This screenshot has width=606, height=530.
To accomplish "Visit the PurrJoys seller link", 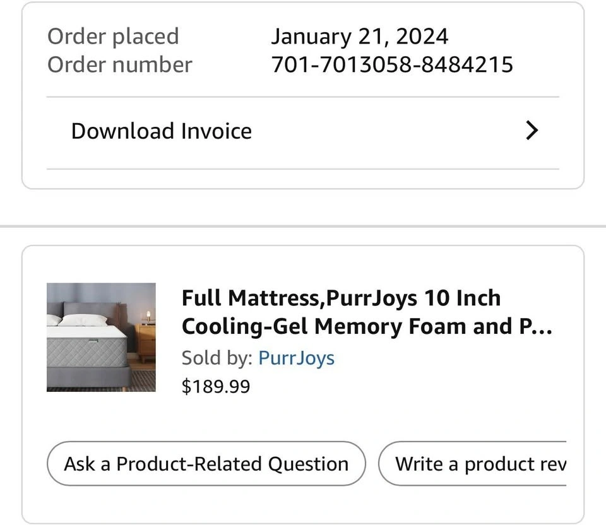I will click(296, 358).
